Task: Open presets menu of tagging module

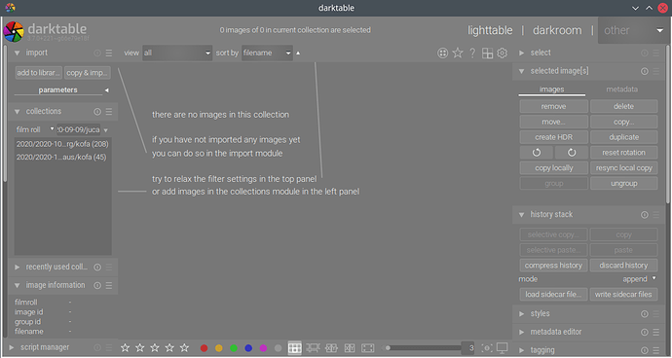Action: click(x=656, y=350)
